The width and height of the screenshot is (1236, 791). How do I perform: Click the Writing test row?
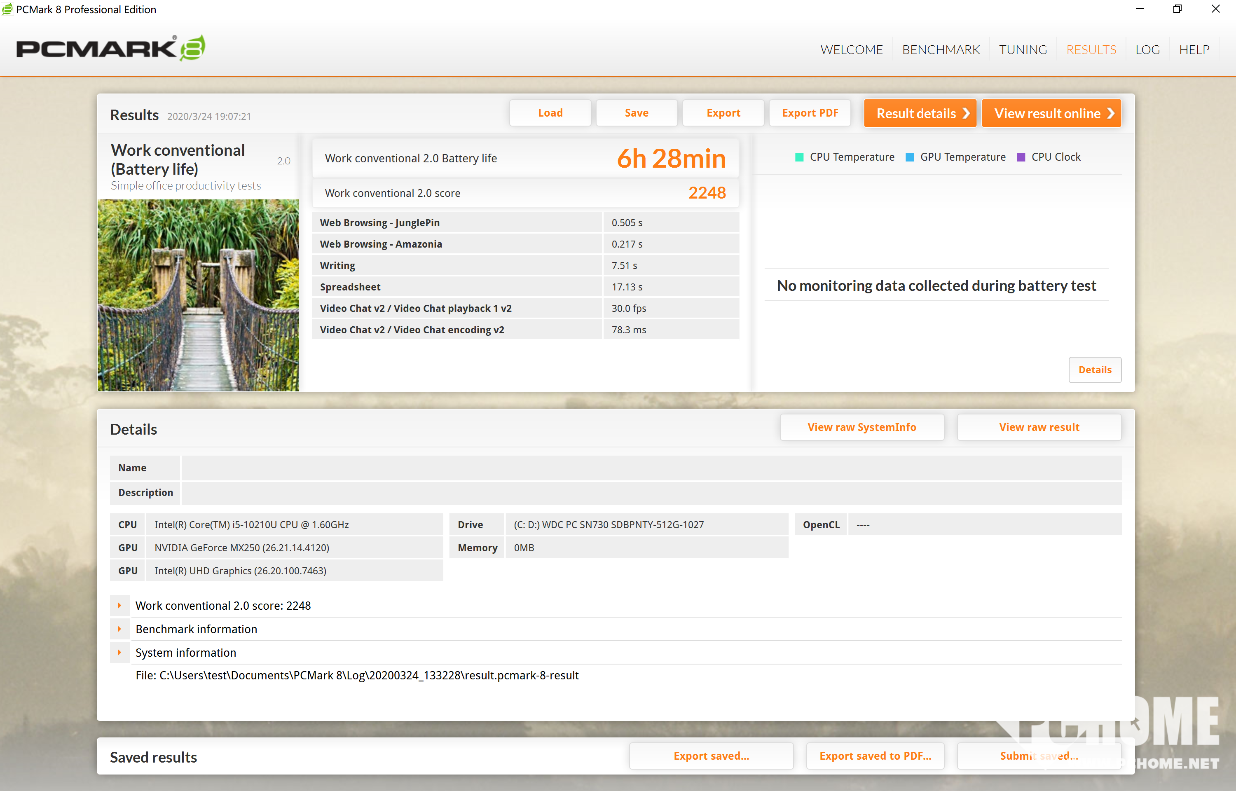pyautogui.click(x=525, y=266)
